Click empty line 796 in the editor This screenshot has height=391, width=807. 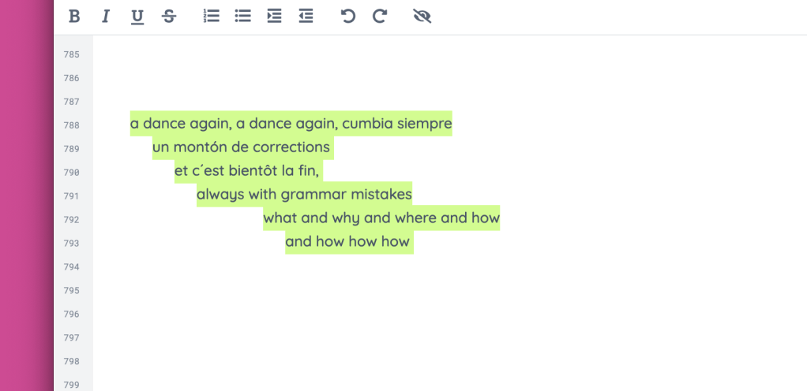[x=395, y=314]
